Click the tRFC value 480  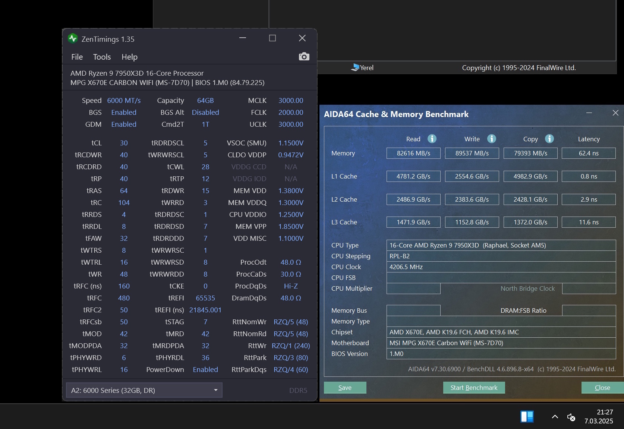pyautogui.click(x=124, y=298)
